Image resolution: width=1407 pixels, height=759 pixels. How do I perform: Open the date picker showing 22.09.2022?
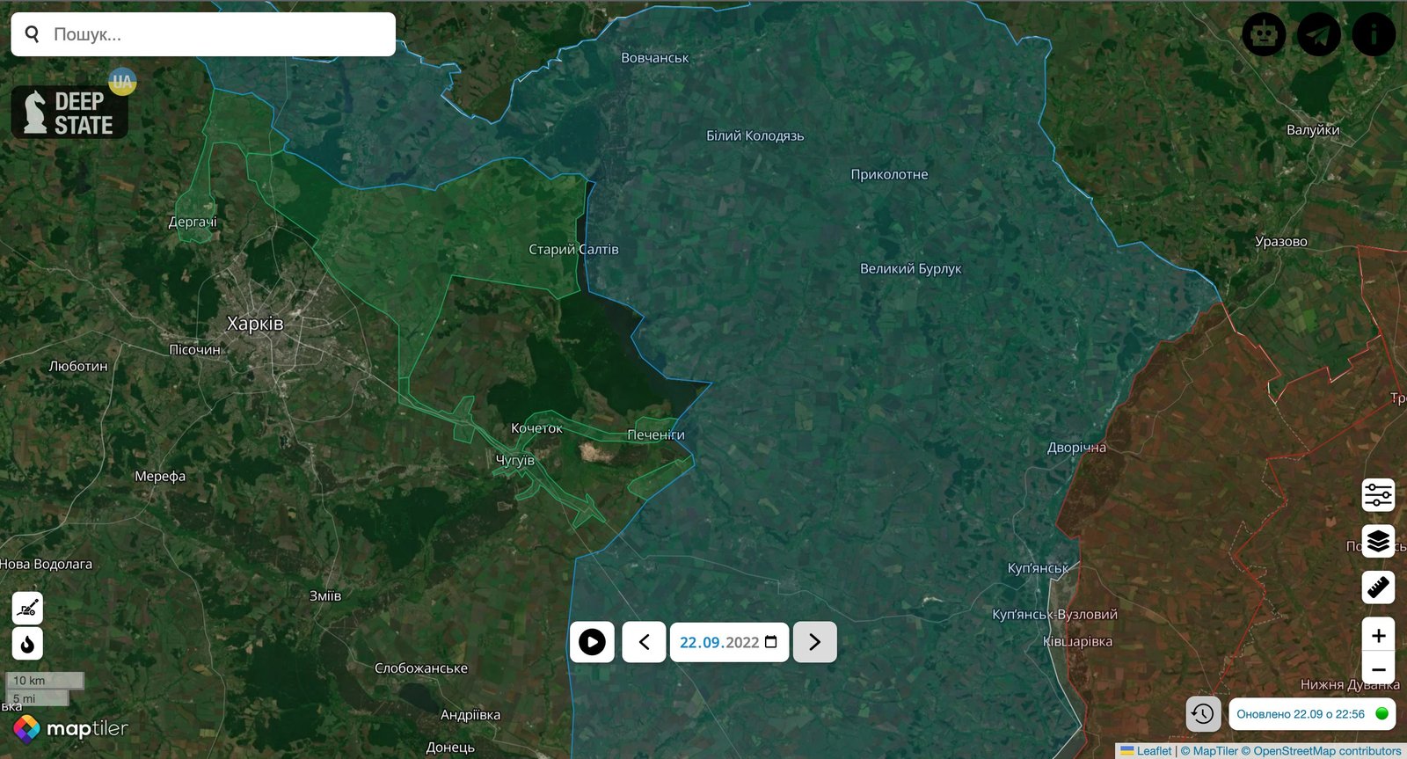click(x=729, y=642)
